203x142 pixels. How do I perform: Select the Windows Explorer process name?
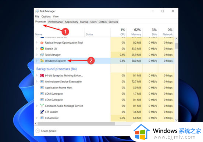pyautogui.click(x=56, y=61)
